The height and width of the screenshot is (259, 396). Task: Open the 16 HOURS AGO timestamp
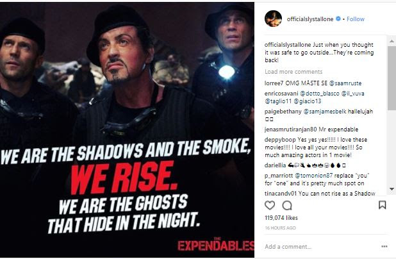(280, 228)
